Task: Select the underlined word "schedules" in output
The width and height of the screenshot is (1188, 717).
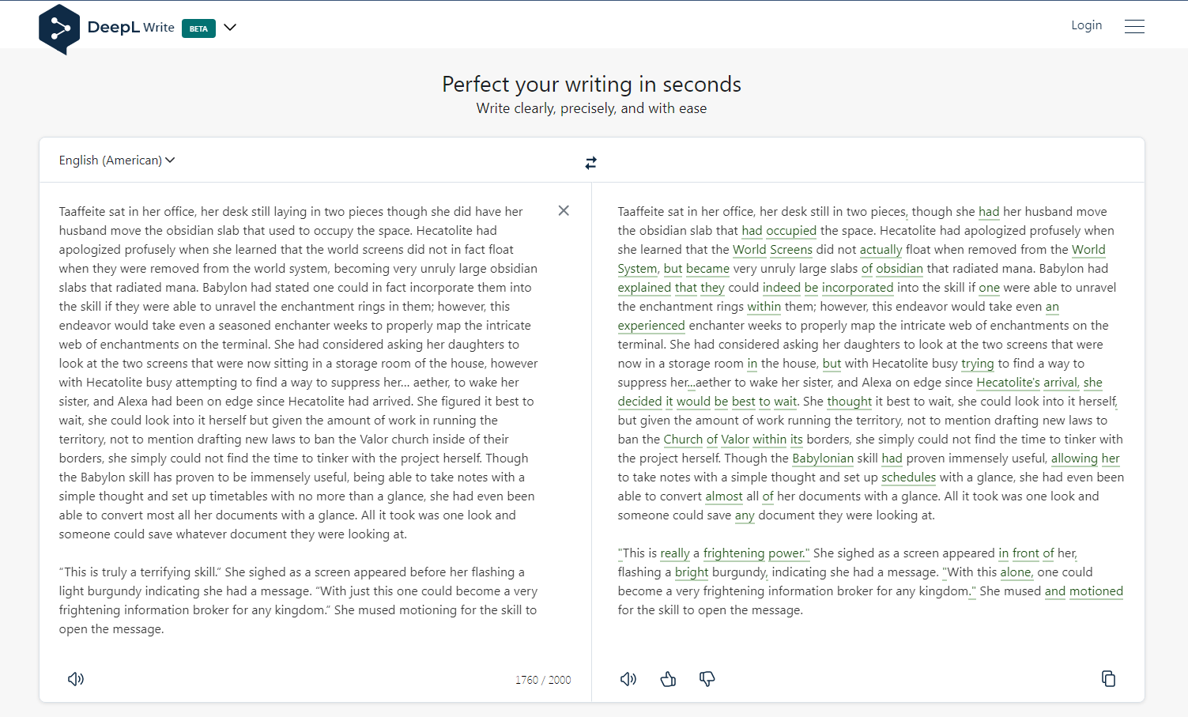Action: 908,477
